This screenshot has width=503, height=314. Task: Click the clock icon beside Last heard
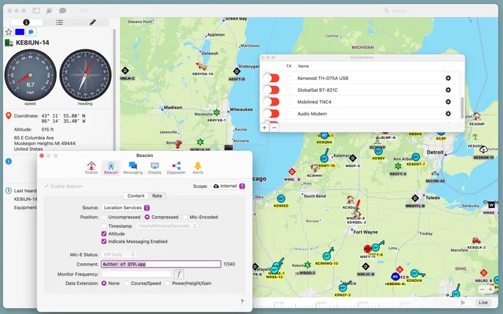tap(9, 191)
